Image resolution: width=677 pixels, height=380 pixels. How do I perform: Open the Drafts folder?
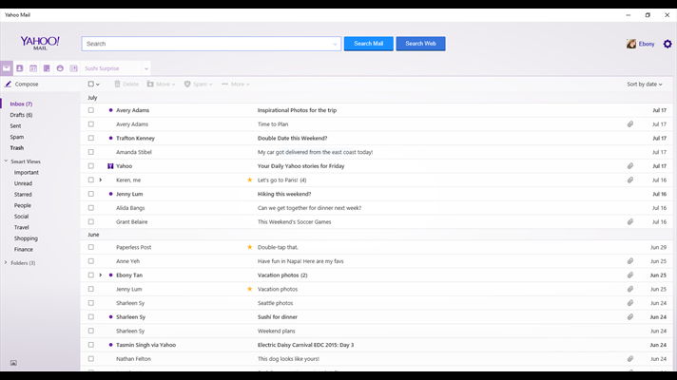click(21, 115)
